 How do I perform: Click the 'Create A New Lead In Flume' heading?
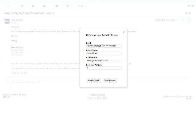102,35
